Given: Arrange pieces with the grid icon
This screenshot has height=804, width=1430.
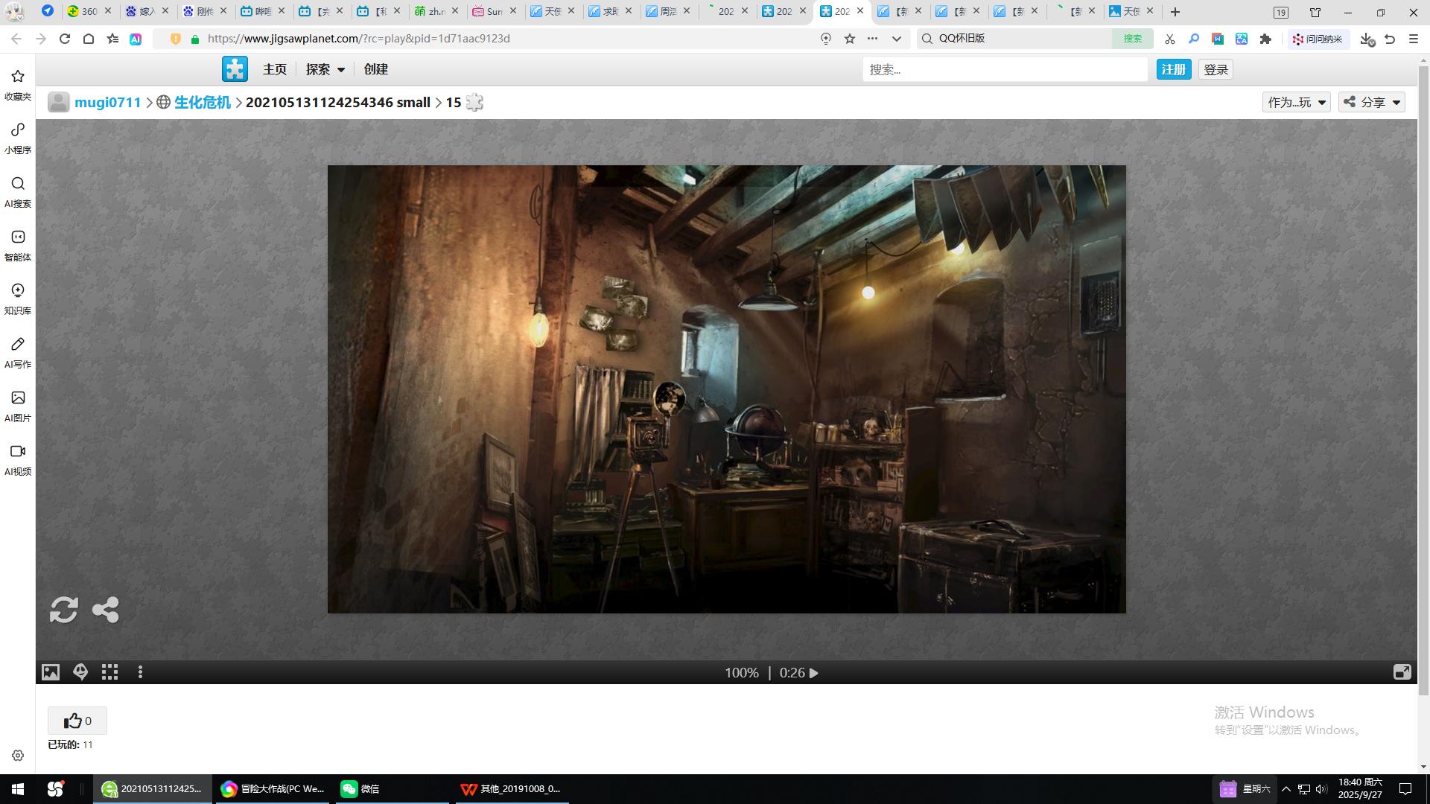Looking at the screenshot, I should click(110, 672).
